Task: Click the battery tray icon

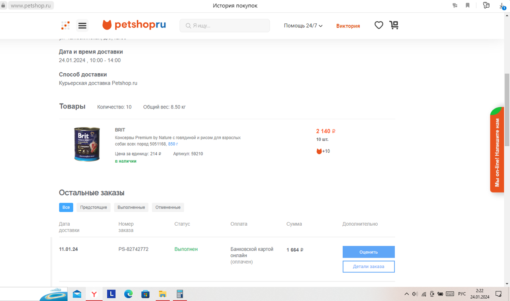Action: tap(440, 294)
